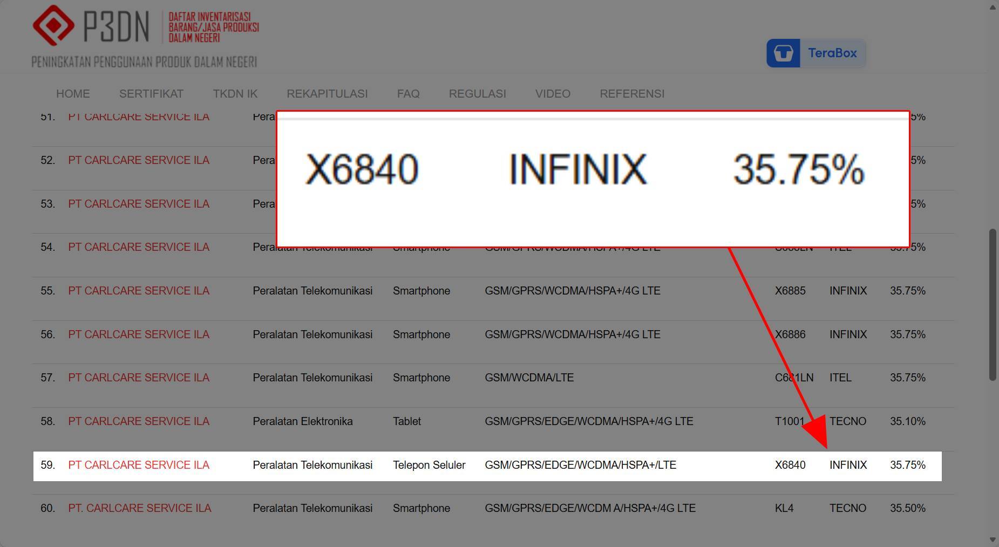
Task: Open PT CARLCARE SERVICE ILA link in row 57
Action: click(139, 378)
